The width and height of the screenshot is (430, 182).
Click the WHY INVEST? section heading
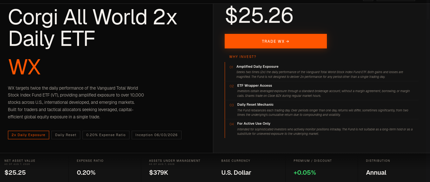click(243, 57)
